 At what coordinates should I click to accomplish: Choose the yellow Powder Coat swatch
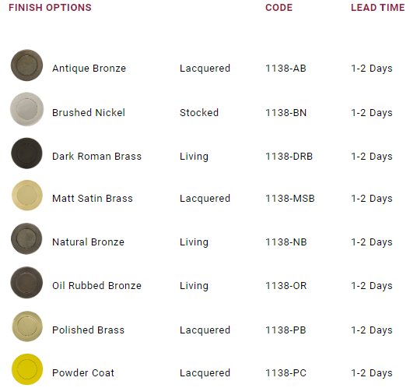(x=27, y=369)
